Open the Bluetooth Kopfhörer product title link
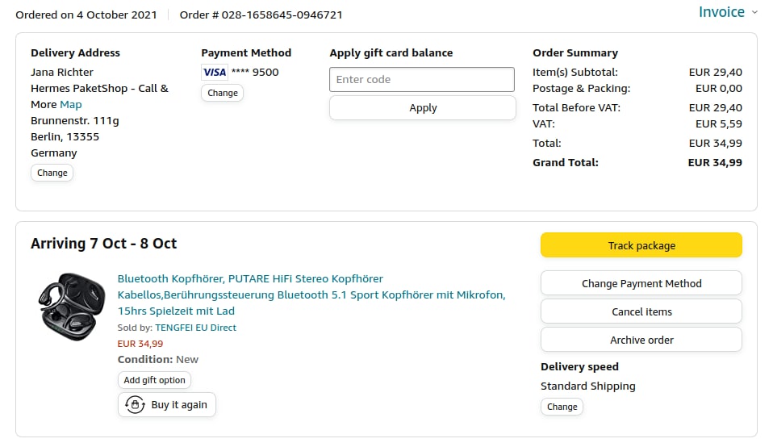773x447 pixels. tap(311, 295)
